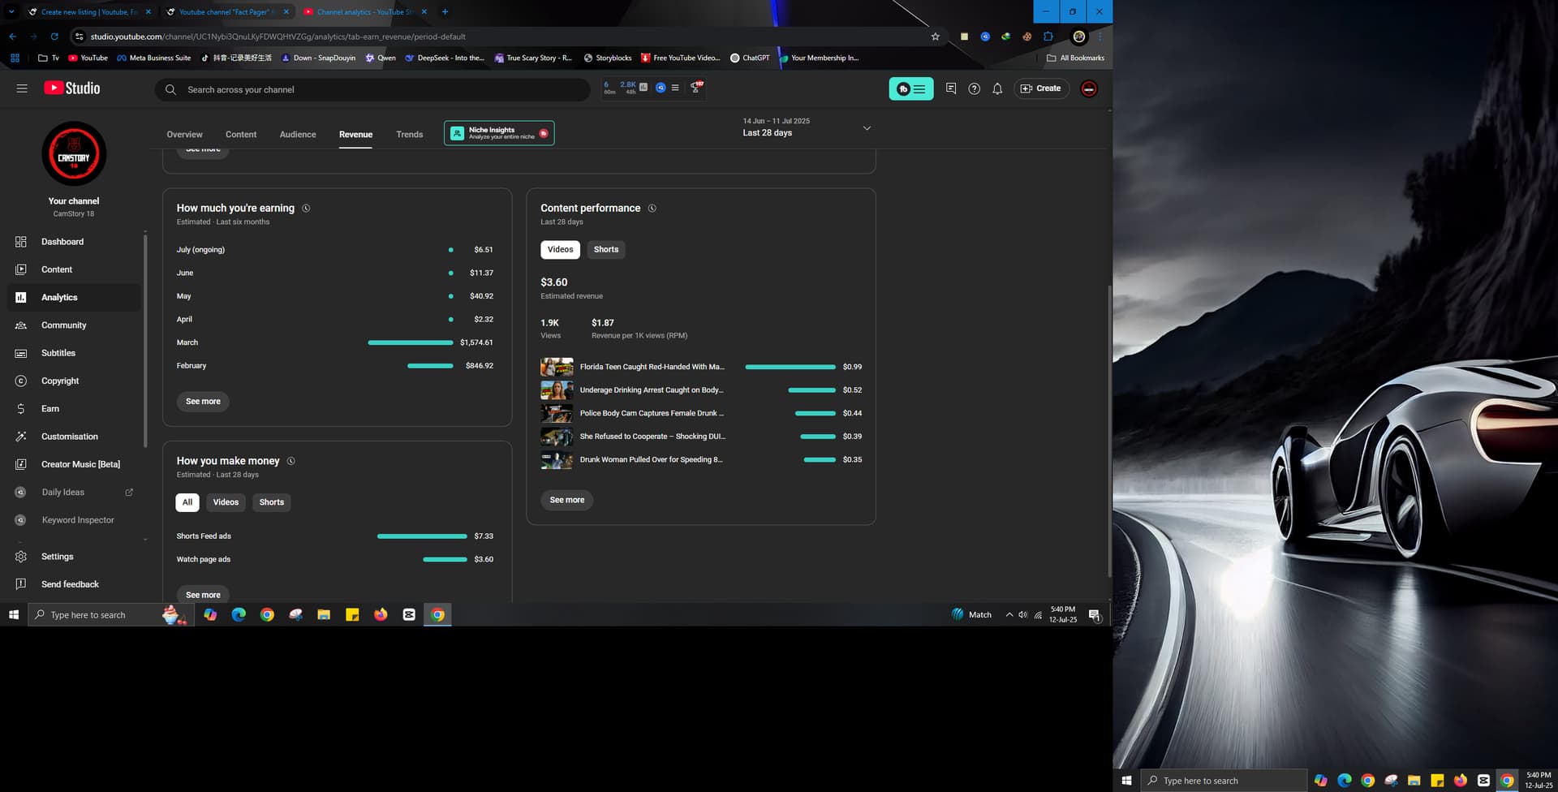Open Subtitles in the sidebar
1558x792 pixels.
[74, 353]
